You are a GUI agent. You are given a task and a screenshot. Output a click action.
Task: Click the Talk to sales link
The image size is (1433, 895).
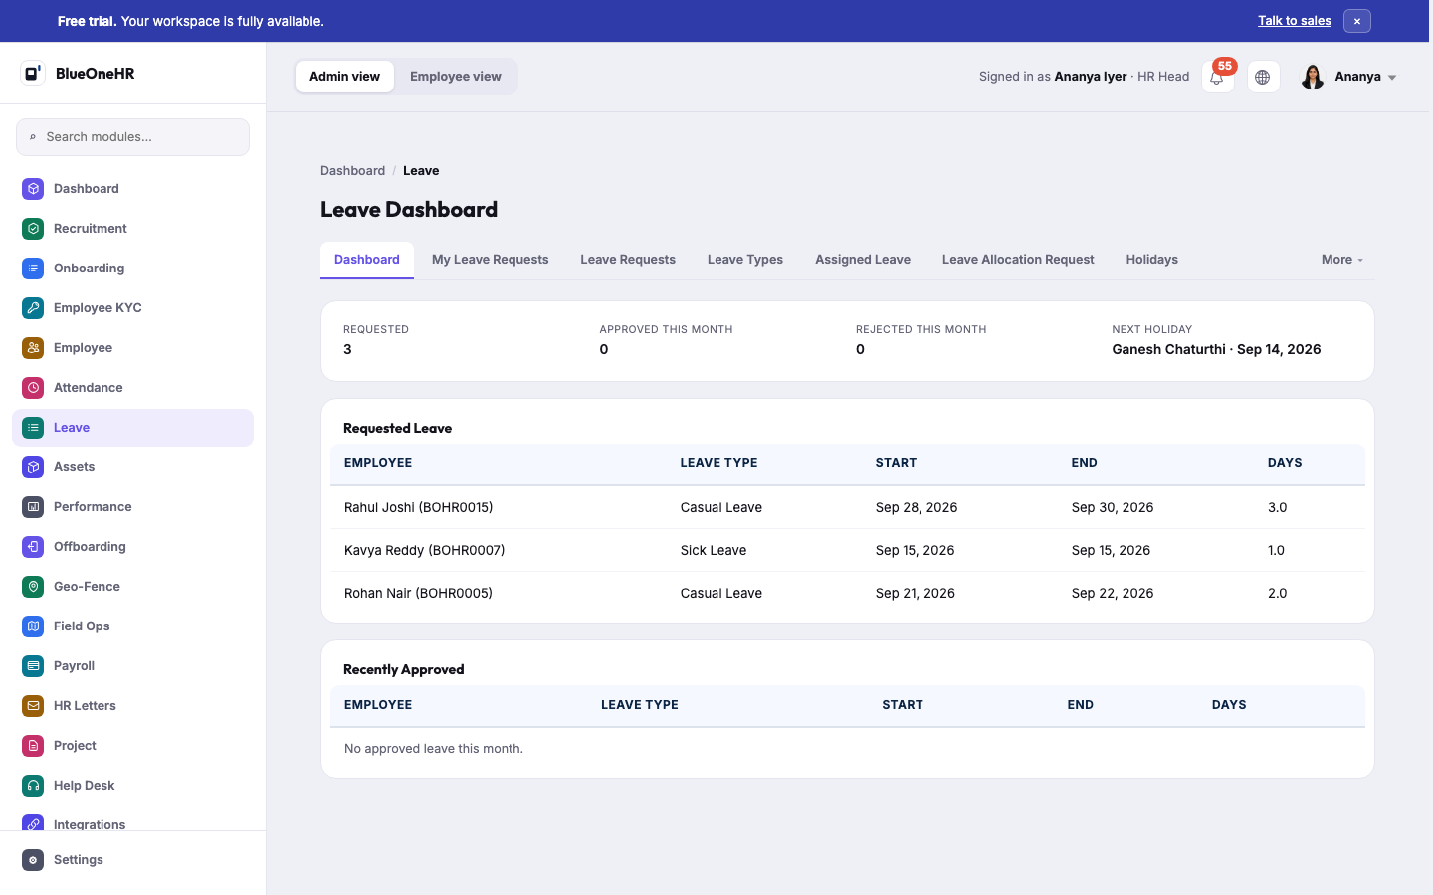(x=1295, y=21)
